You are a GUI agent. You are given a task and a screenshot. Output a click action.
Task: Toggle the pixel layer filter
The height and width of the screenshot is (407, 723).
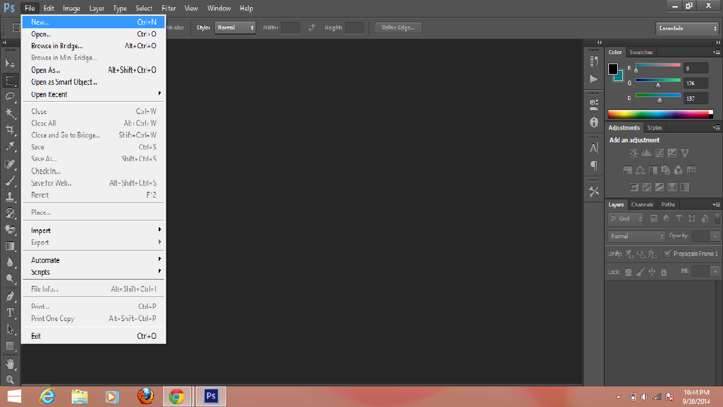(x=653, y=218)
